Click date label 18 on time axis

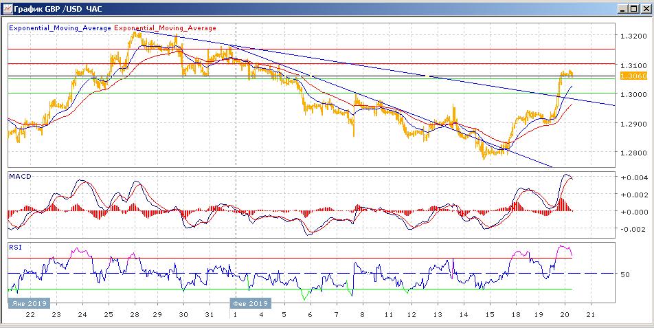(x=516, y=314)
